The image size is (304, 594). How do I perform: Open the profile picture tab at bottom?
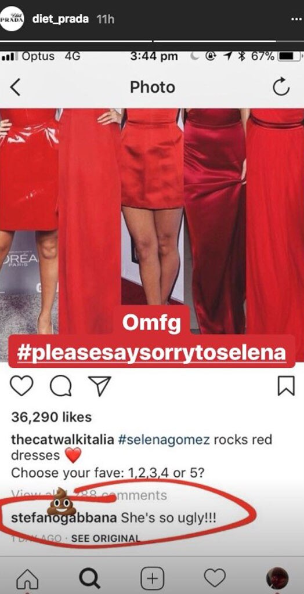277,579
